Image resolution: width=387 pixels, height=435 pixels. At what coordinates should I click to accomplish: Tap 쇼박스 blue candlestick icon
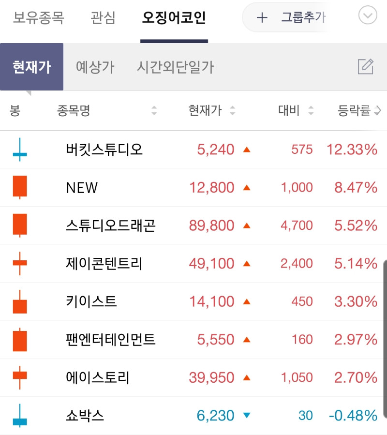coord(20,416)
